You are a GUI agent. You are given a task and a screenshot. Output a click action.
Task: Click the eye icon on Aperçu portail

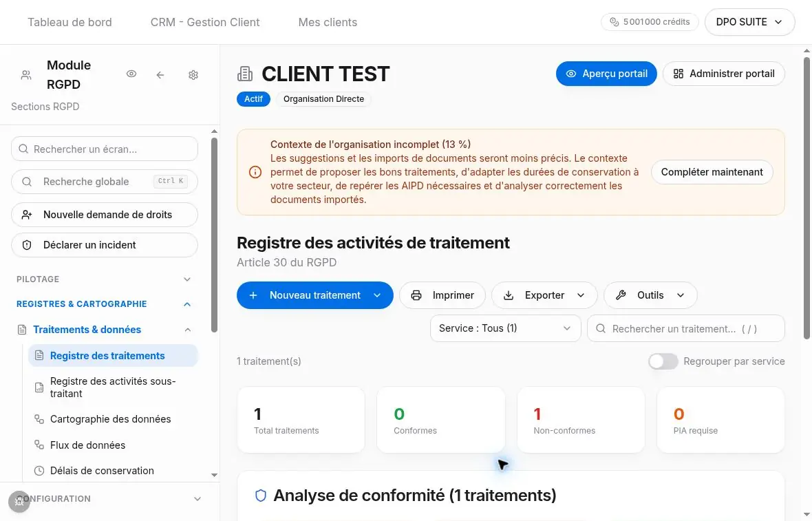[x=570, y=74]
